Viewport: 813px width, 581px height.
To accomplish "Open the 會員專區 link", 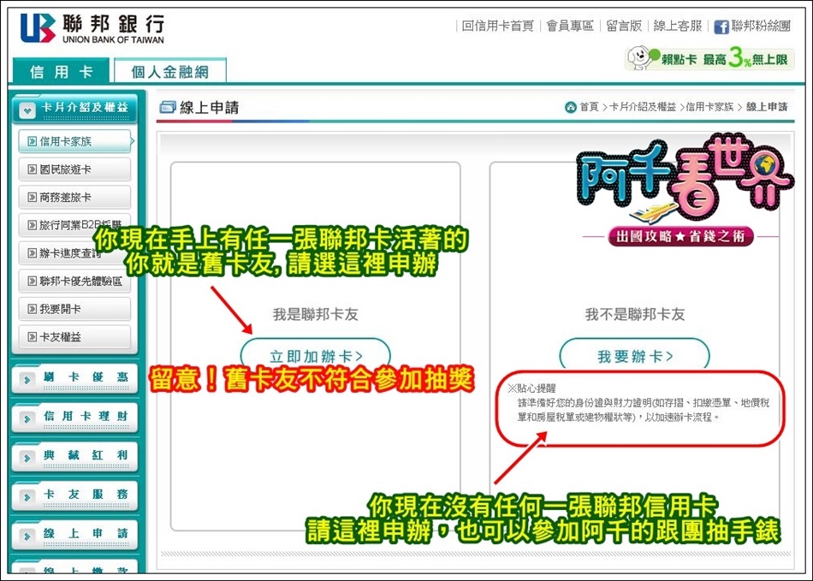I will point(570,26).
